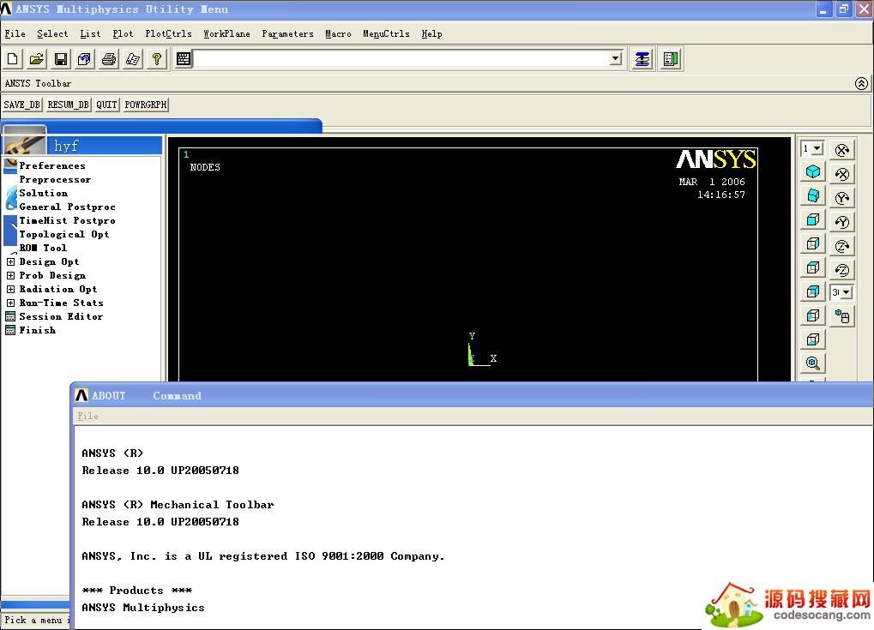Open the Plot menu

(x=123, y=34)
